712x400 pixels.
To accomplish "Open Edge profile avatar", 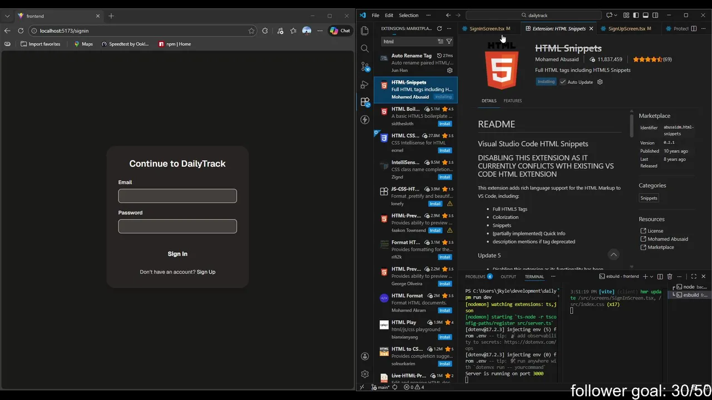I will (306, 31).
